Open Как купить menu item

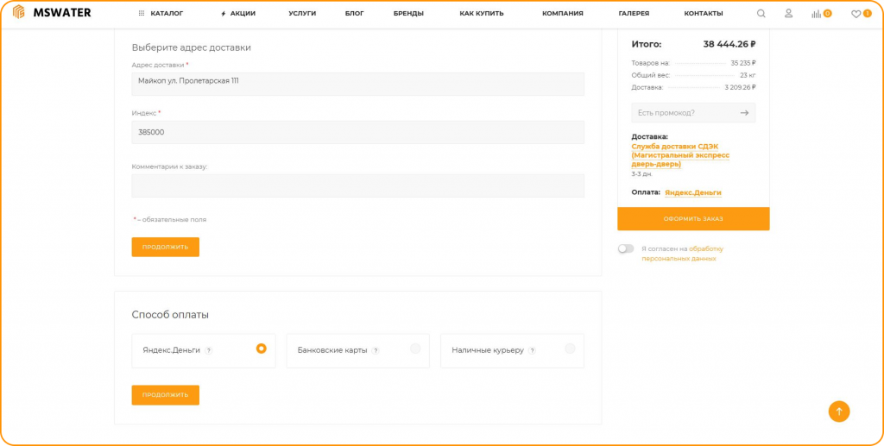(x=482, y=14)
